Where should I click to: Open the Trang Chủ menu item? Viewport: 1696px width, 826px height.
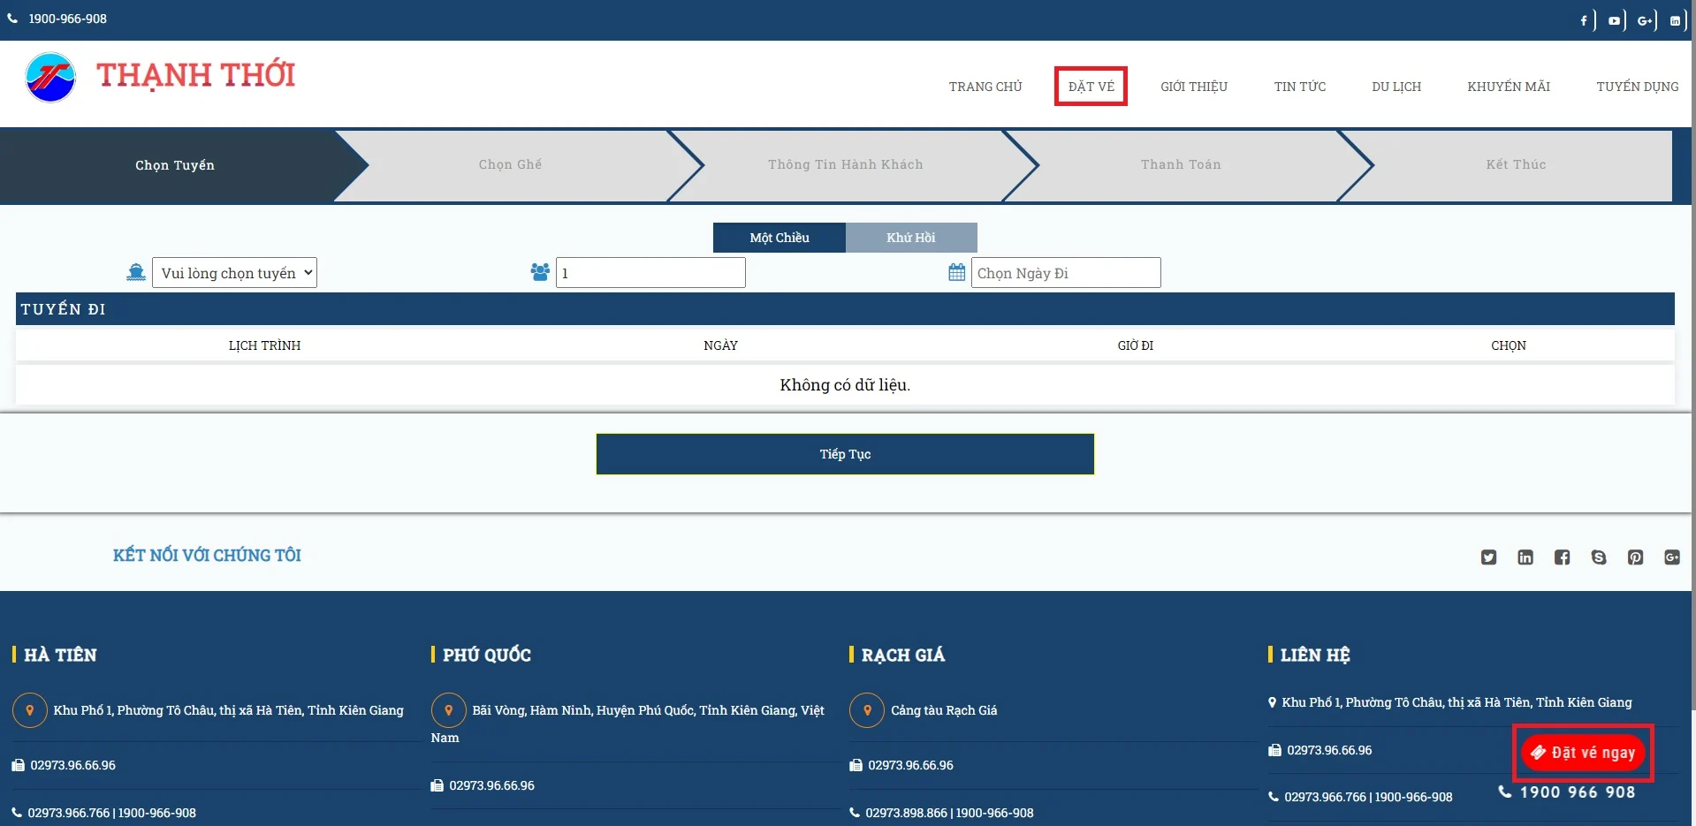985,87
